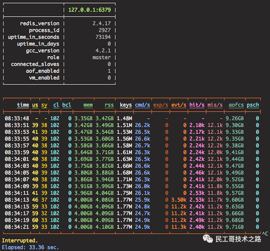Click hit/s value 2.44k
The height and width of the screenshot is (251, 270).
[x=197, y=166]
